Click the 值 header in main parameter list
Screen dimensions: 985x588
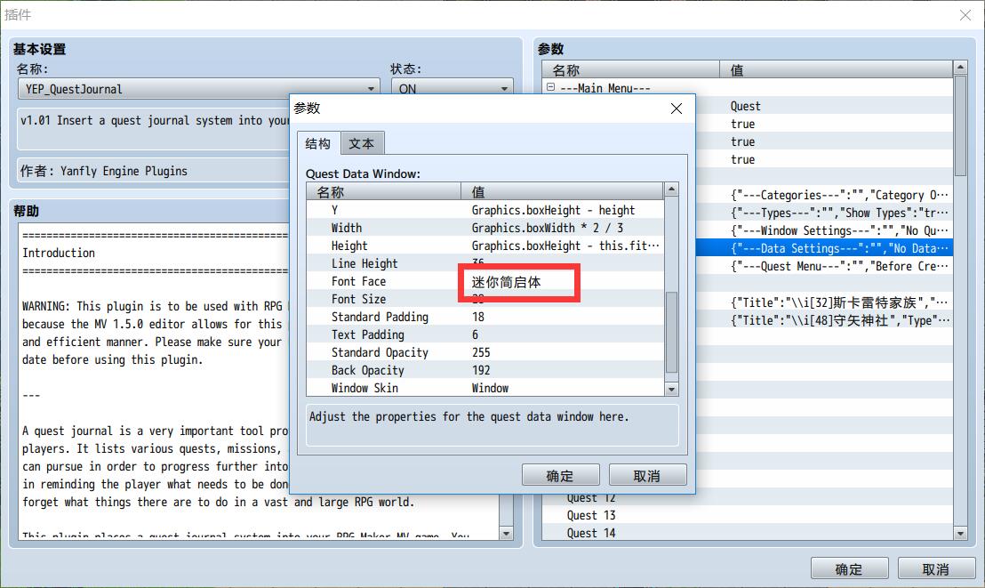point(837,69)
